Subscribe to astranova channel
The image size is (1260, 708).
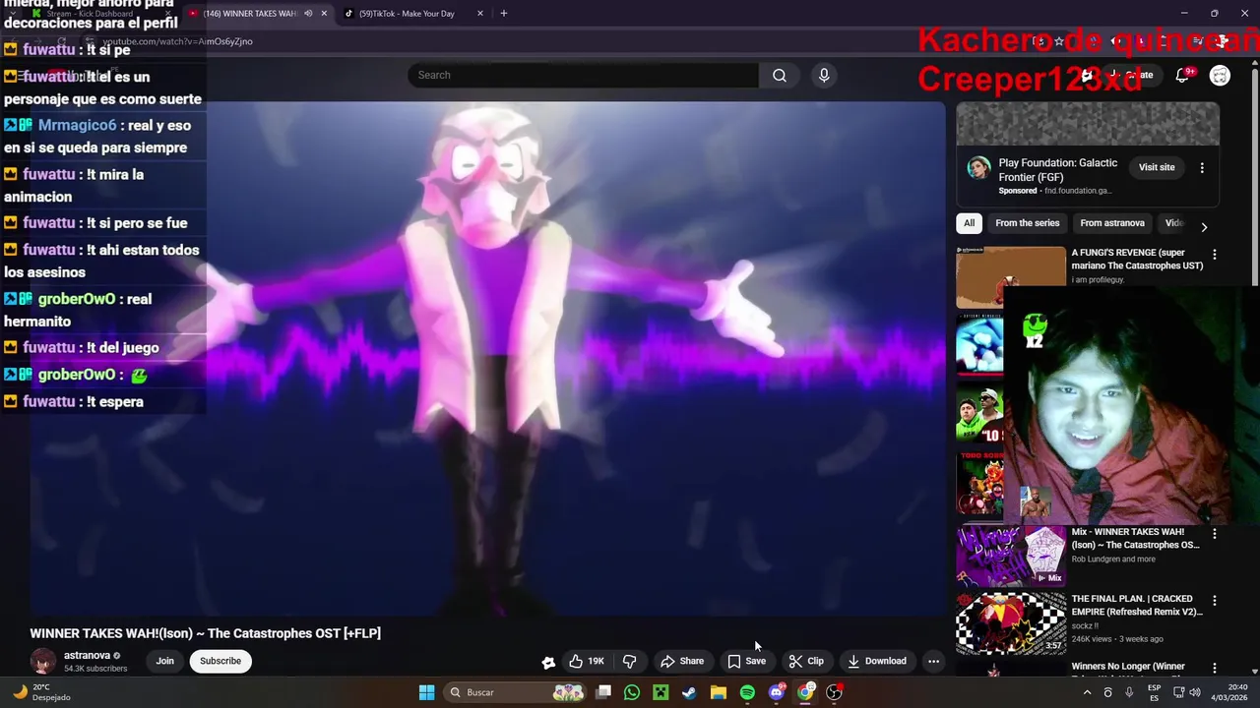click(x=220, y=661)
